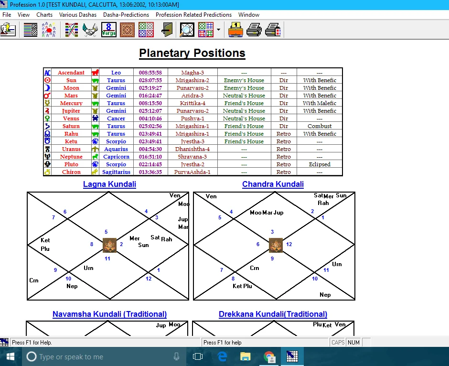449x366 pixels.
Task: Click the Rahu glyph in table
Action: 47,134
